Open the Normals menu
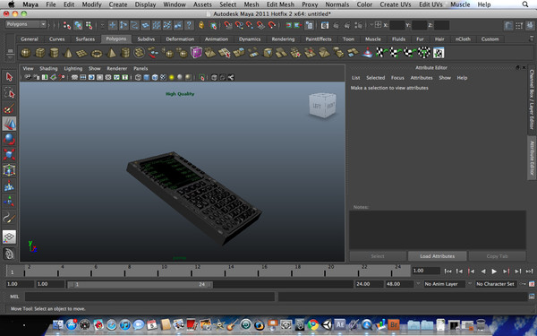537x336 pixels. 337,4
